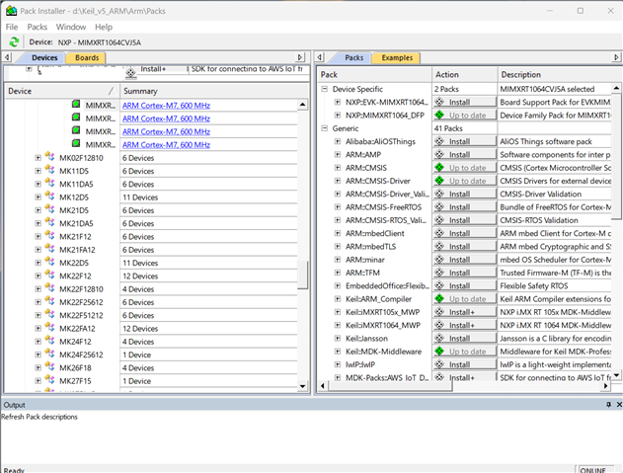Switch to the Boards tab
The height and width of the screenshot is (473, 623).
coord(87,58)
